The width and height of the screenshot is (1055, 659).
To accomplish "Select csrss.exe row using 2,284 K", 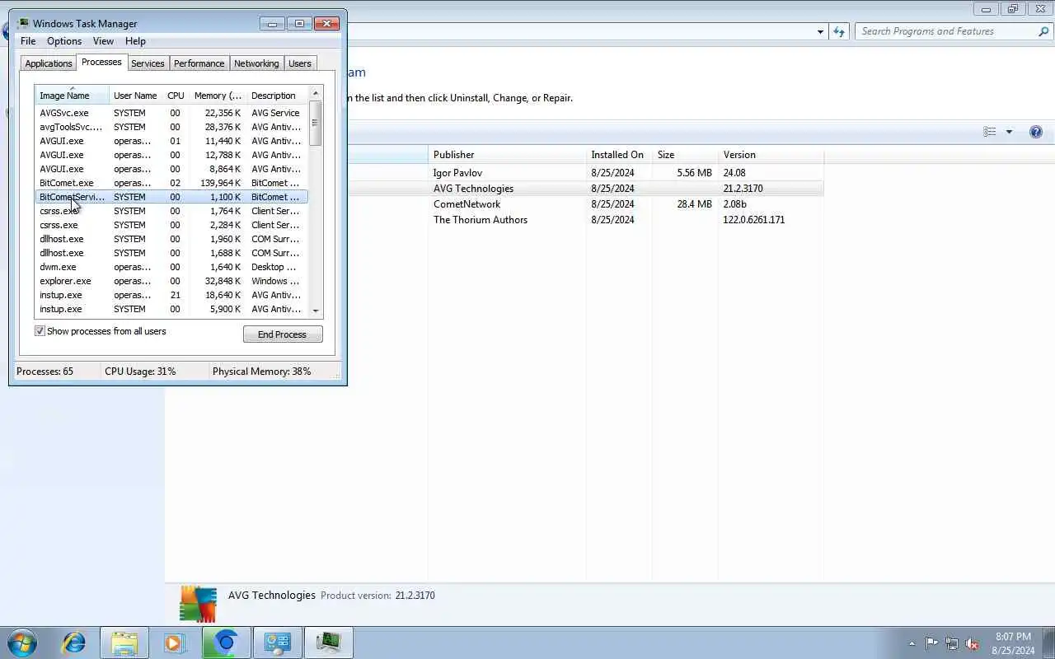I will [171, 225].
